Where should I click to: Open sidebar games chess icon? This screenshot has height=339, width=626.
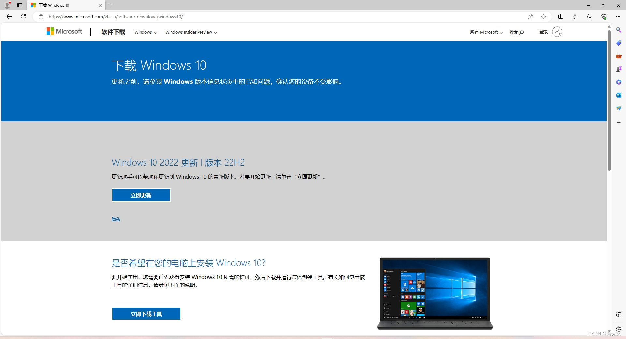619,69
